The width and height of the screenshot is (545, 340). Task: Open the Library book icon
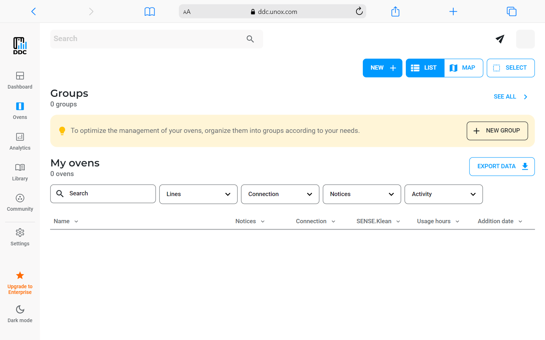pos(20,167)
